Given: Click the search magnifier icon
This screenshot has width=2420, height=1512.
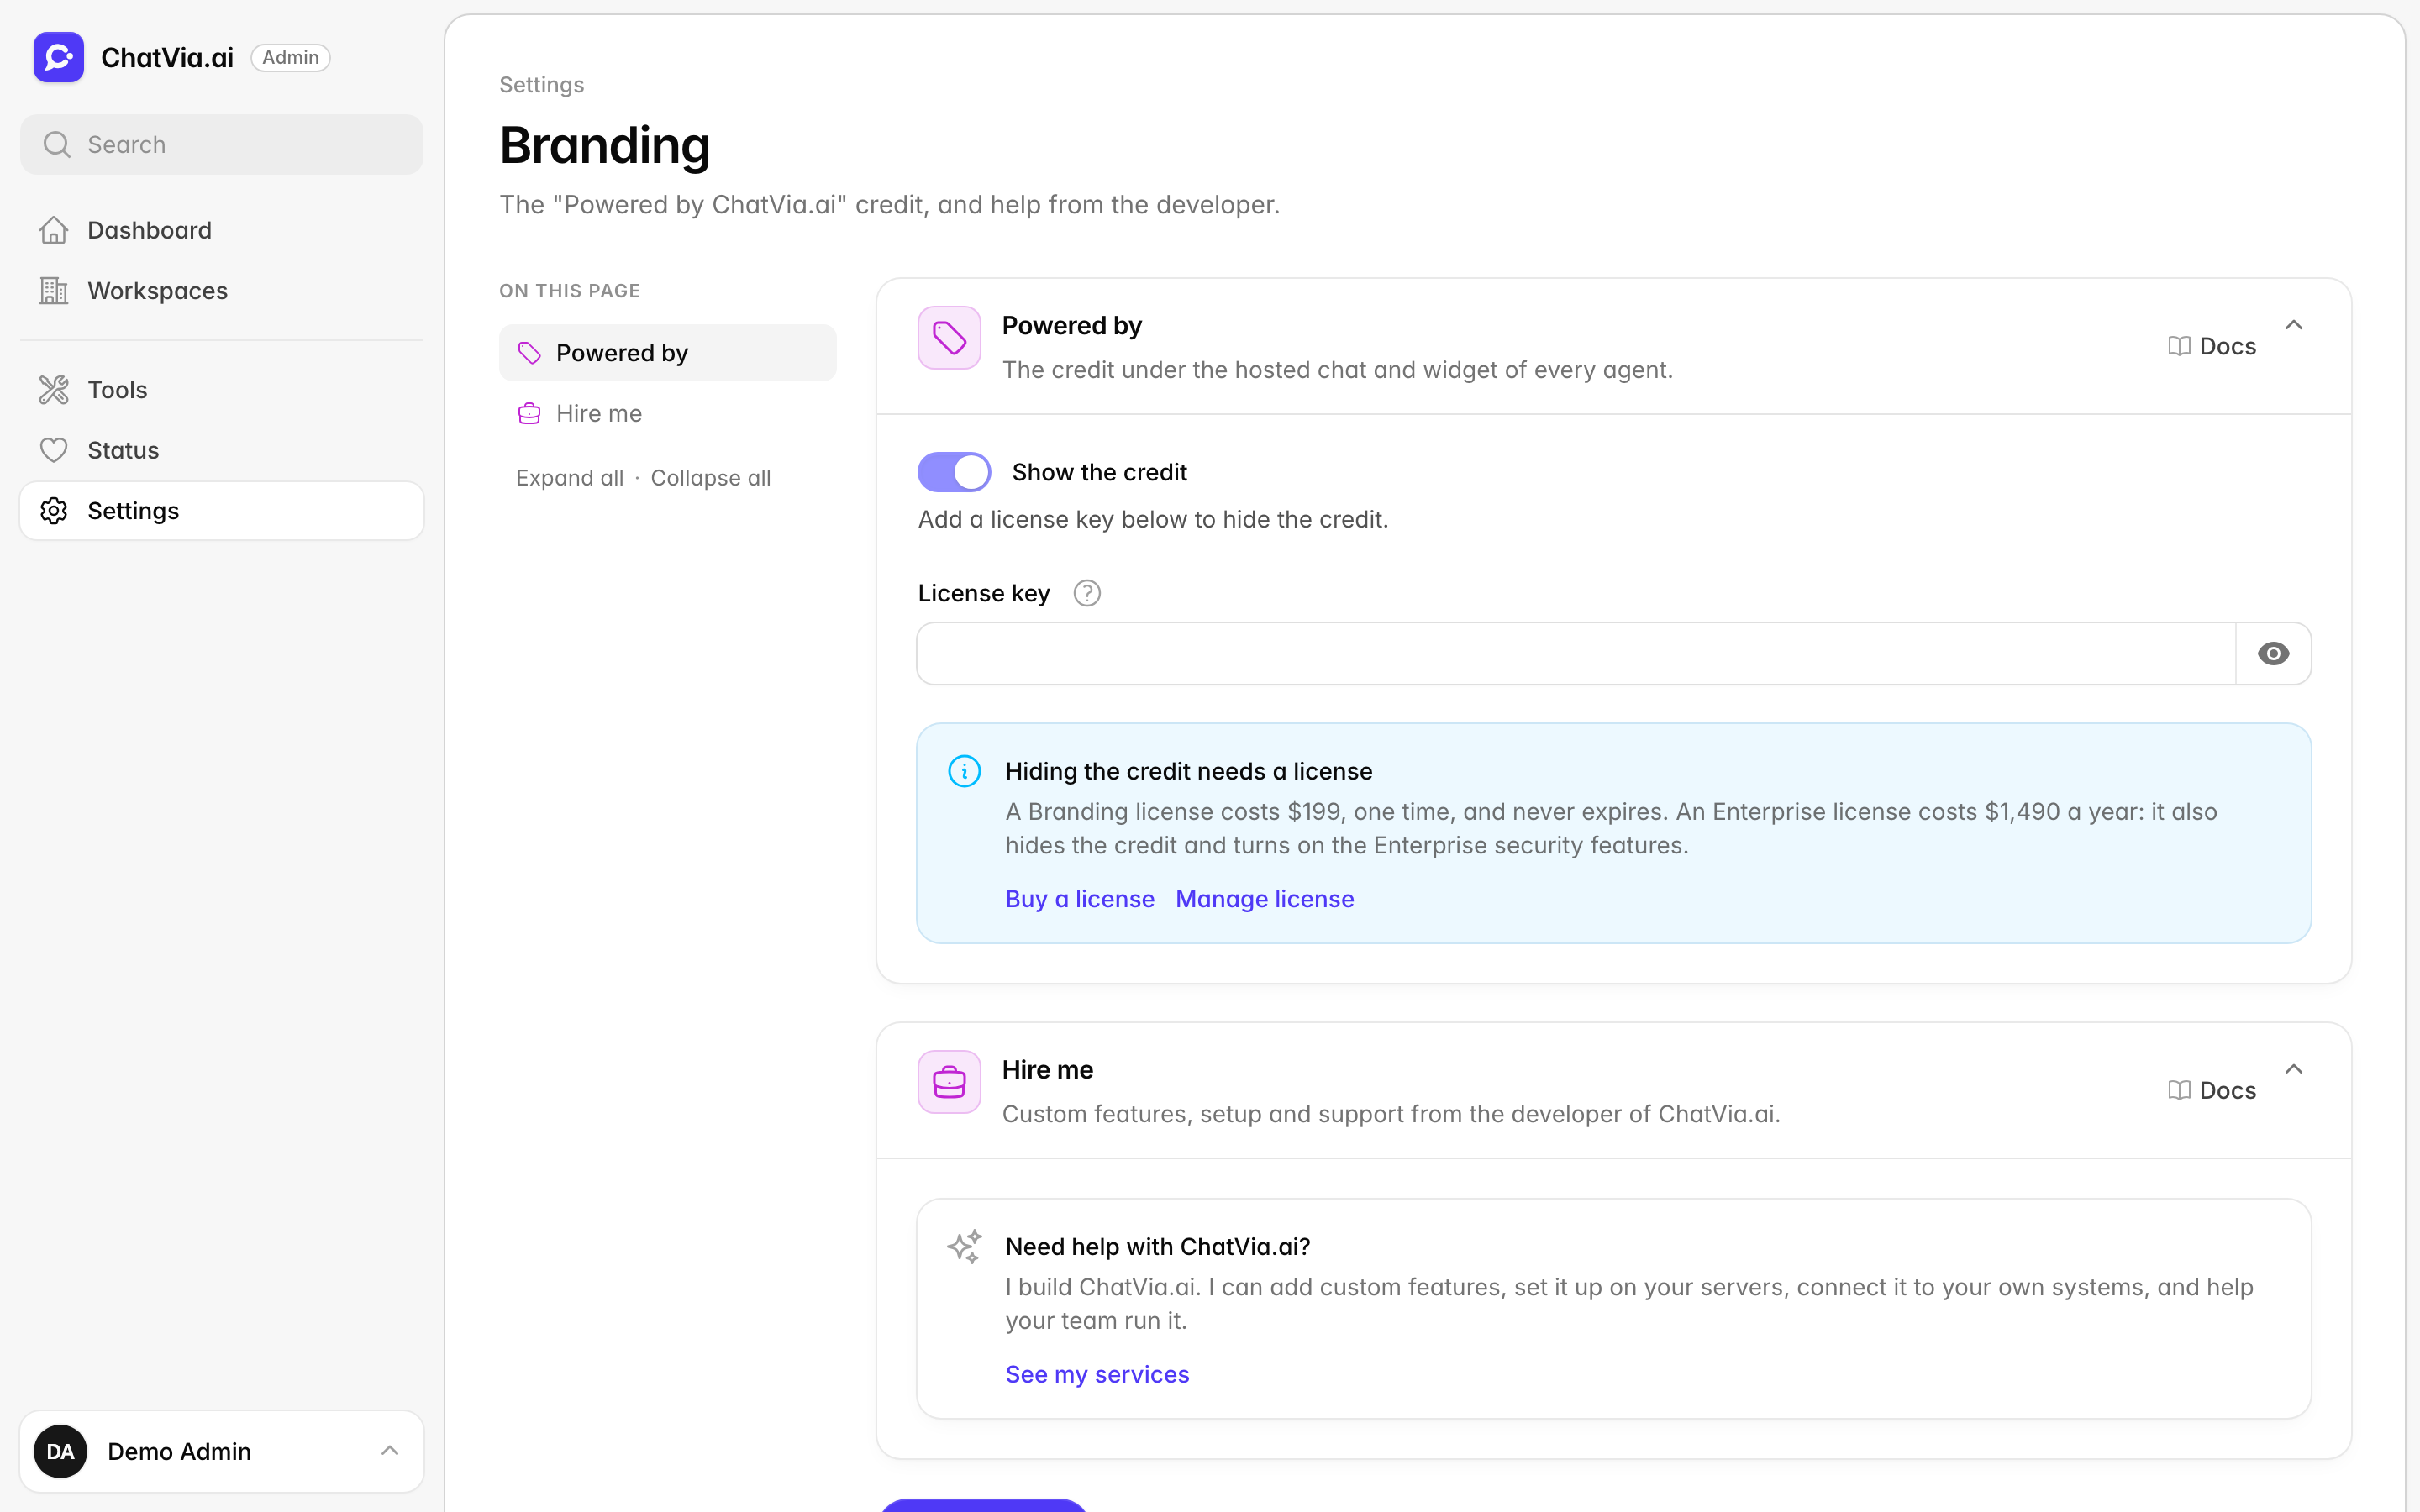Looking at the screenshot, I should pyautogui.click(x=57, y=144).
